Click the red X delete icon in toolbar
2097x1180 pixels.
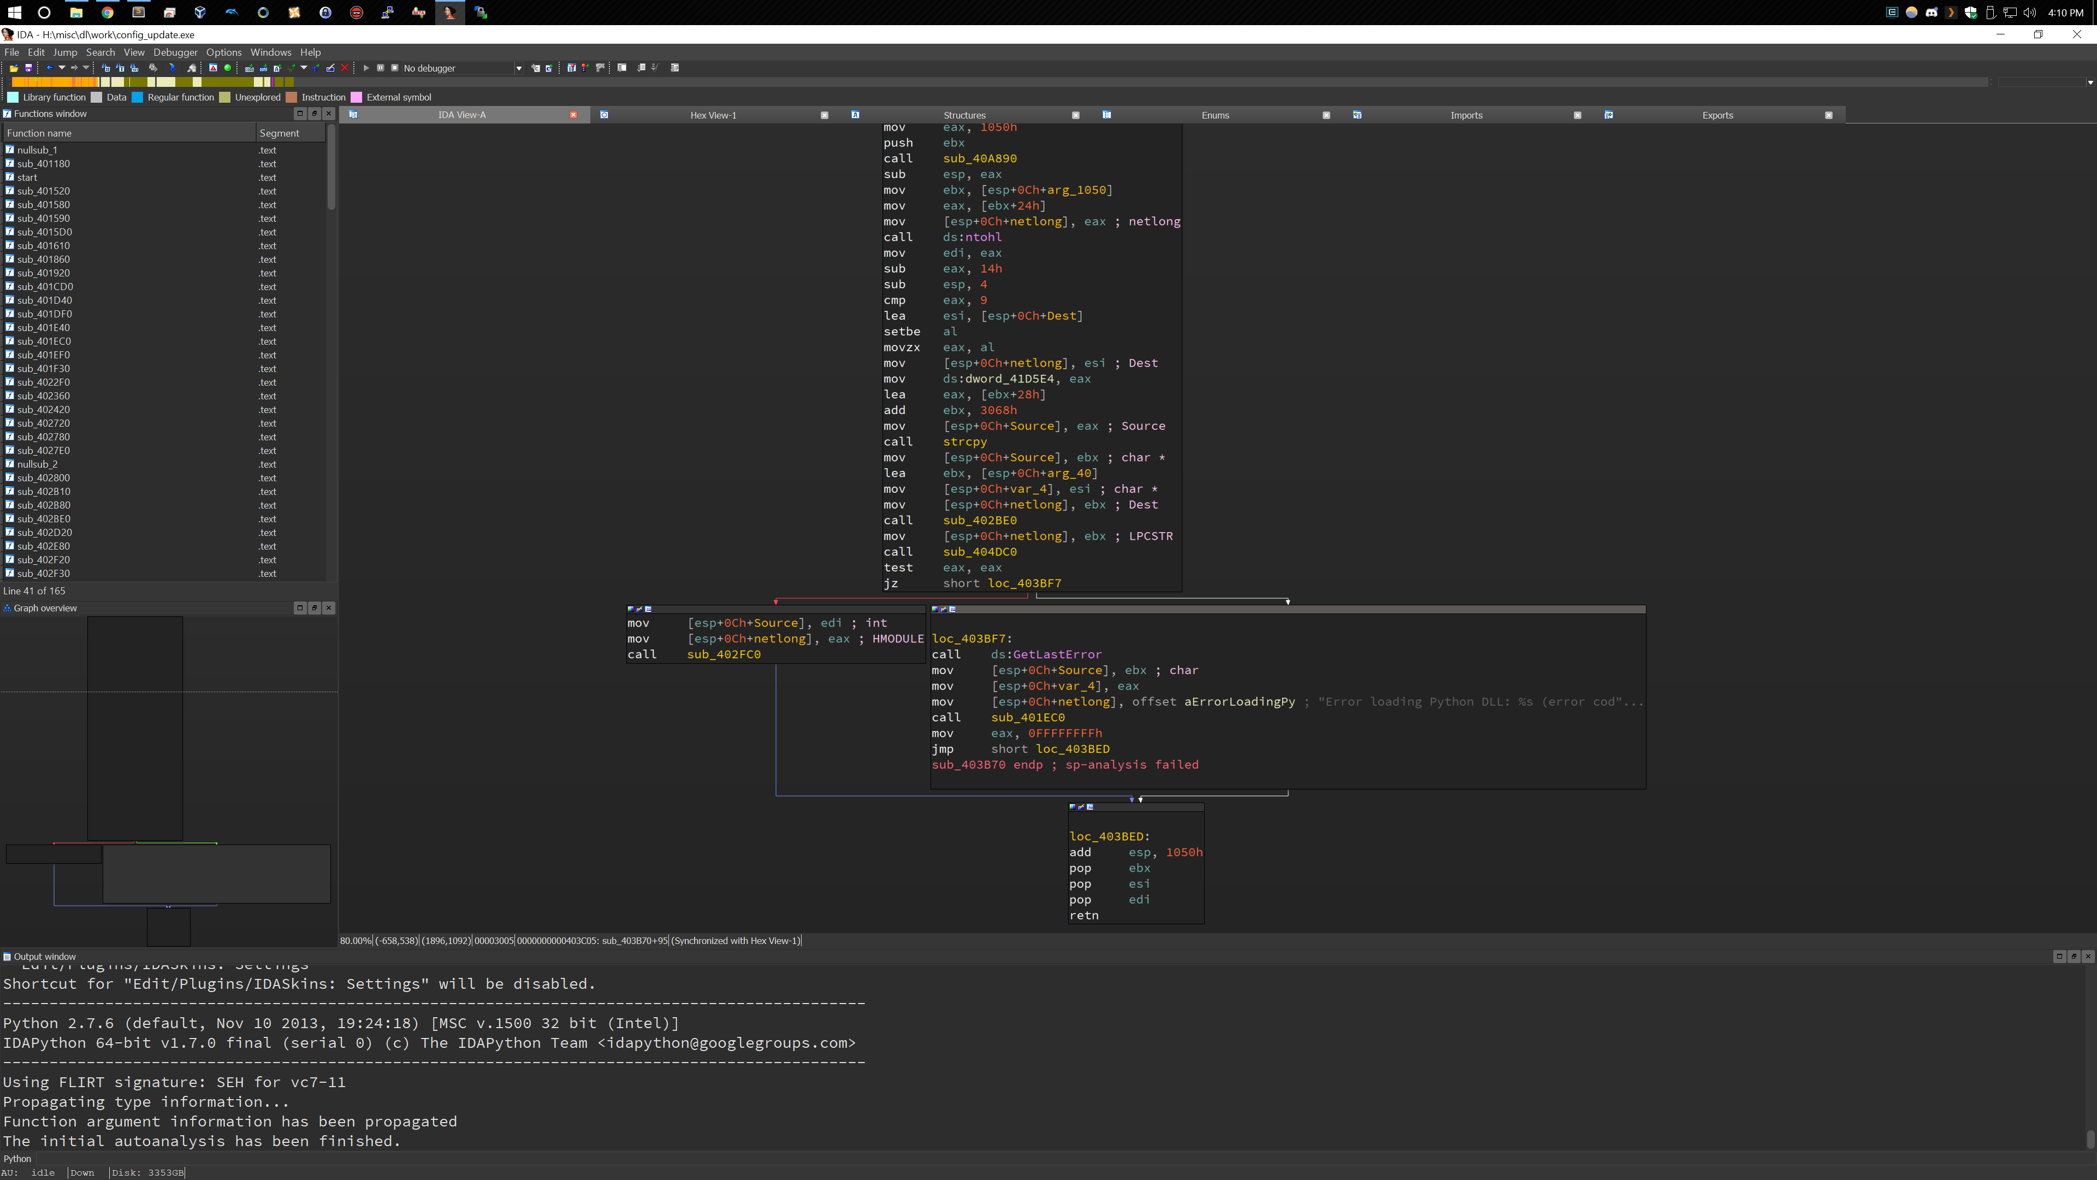tap(345, 68)
